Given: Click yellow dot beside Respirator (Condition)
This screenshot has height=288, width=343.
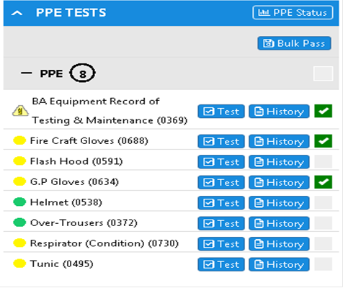Looking at the screenshot, I should (x=19, y=243).
